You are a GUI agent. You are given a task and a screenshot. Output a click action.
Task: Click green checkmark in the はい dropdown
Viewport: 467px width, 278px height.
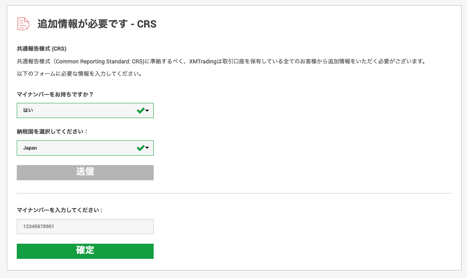click(140, 110)
